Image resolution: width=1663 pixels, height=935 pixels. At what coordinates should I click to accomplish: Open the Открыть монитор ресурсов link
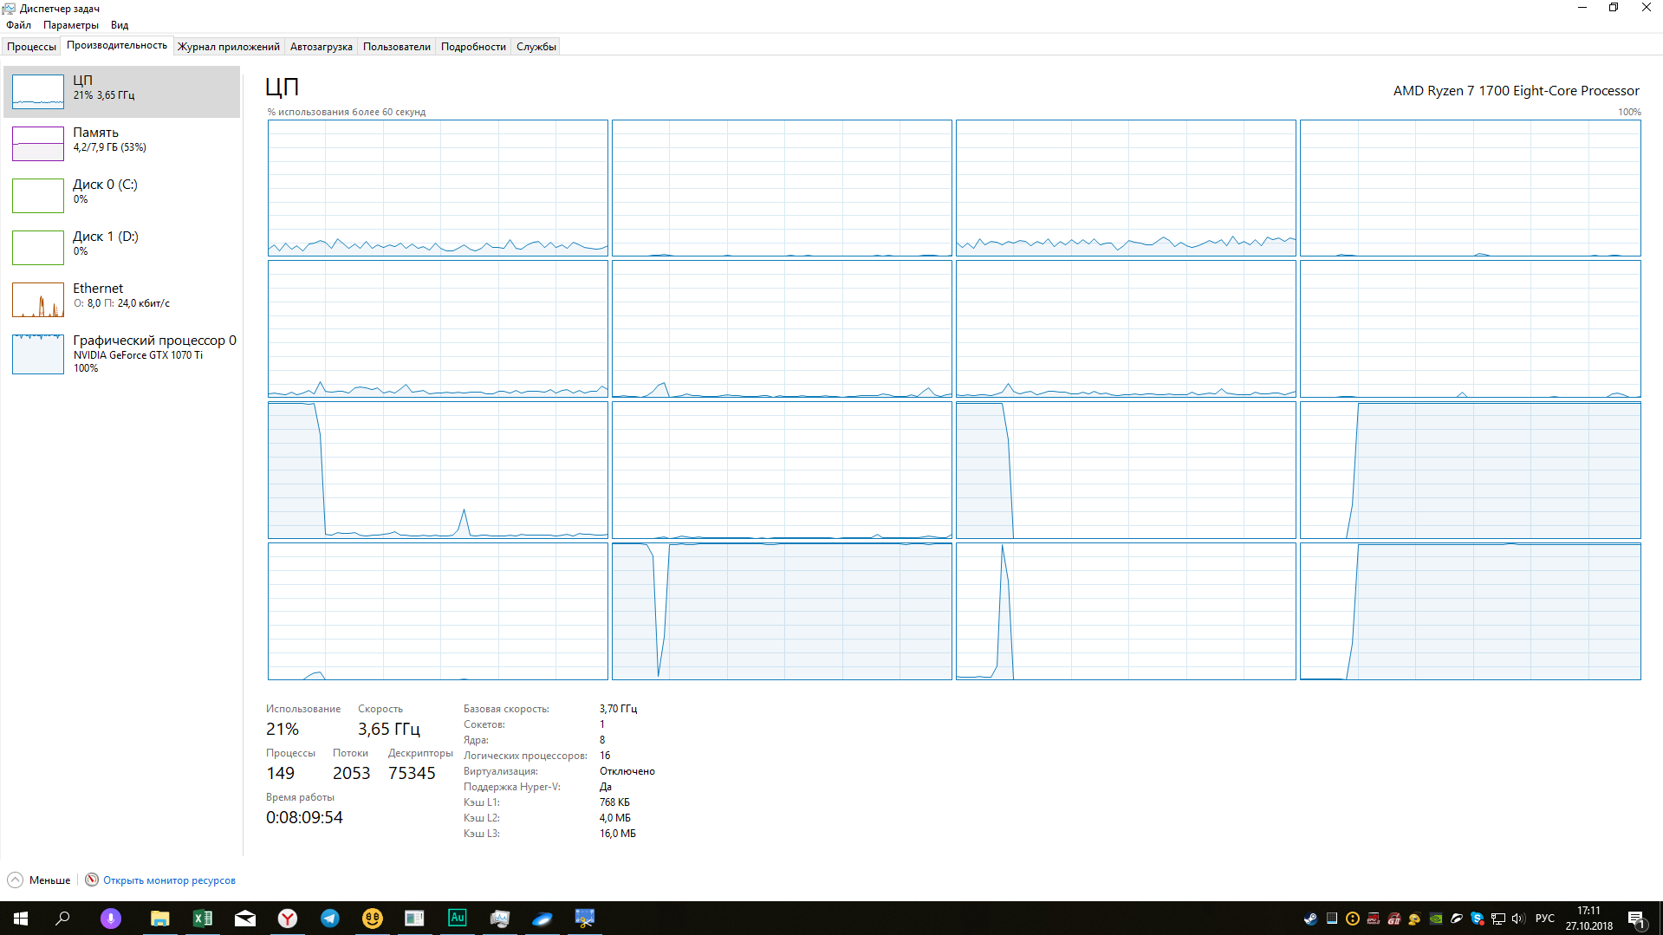click(x=169, y=880)
